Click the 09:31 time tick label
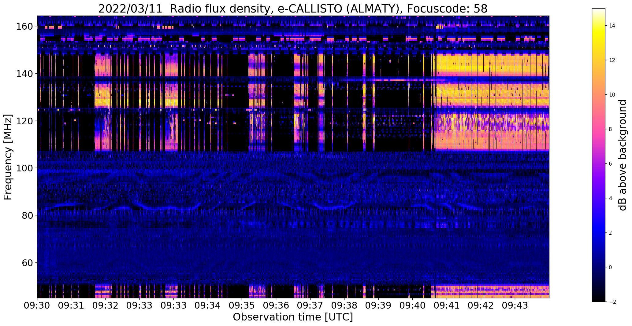This screenshot has width=632, height=326. coord(71,305)
